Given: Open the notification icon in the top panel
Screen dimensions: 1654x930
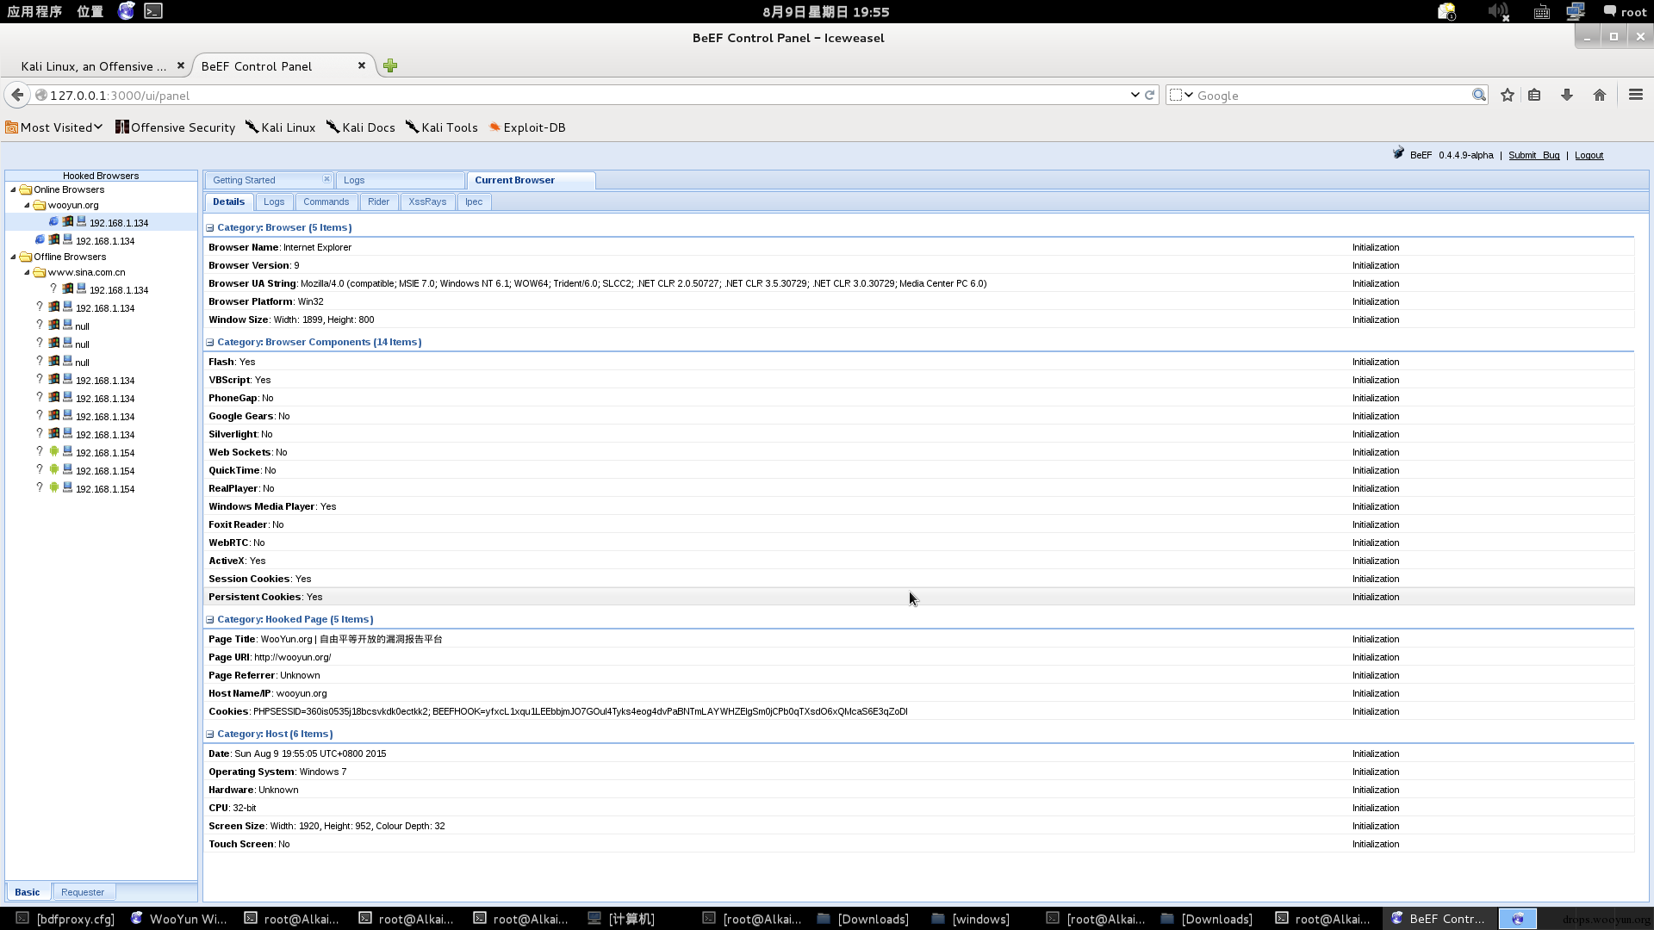Looking at the screenshot, I should coord(1446,12).
